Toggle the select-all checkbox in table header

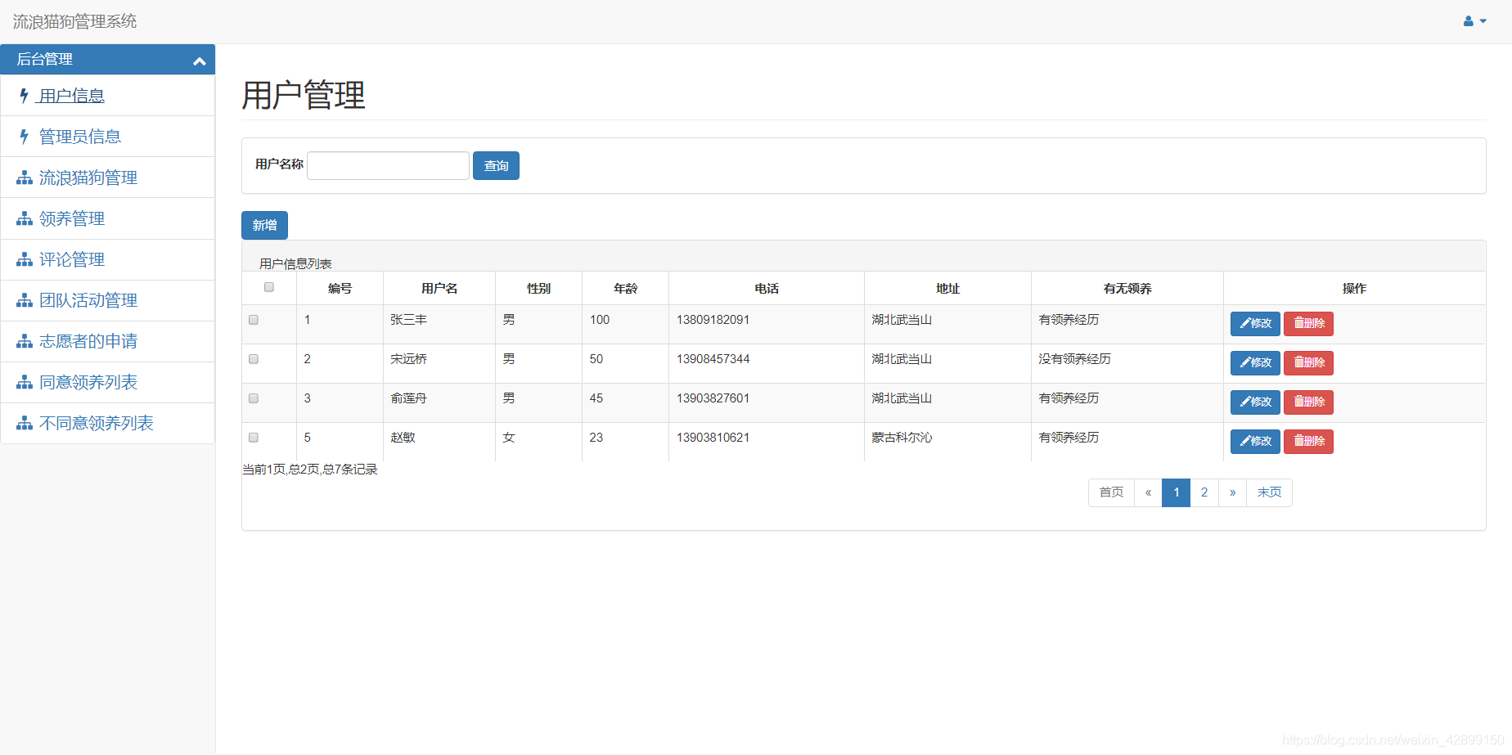click(x=269, y=287)
